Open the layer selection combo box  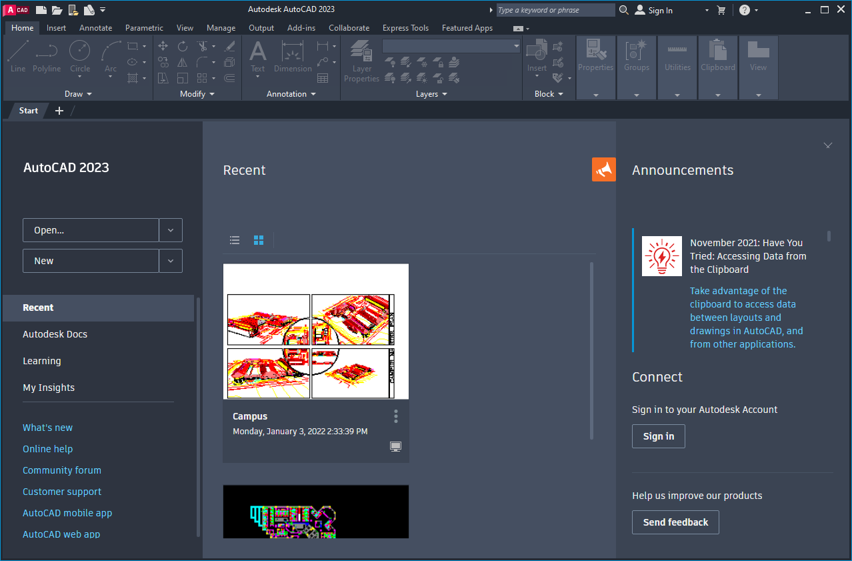tap(451, 46)
